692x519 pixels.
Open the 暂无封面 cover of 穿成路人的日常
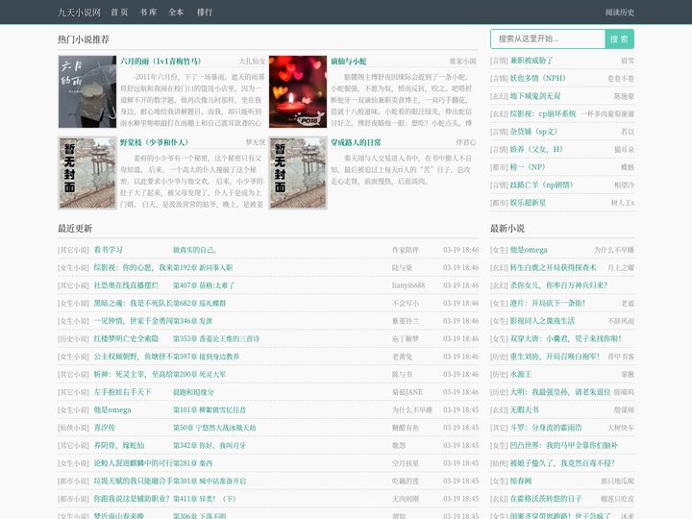pos(298,173)
